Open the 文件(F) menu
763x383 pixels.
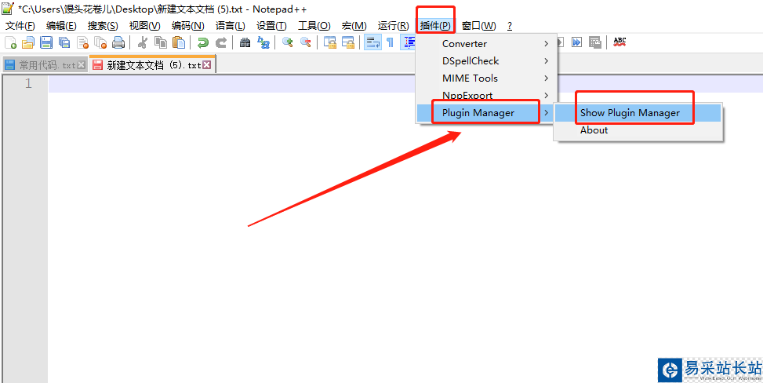pos(20,26)
